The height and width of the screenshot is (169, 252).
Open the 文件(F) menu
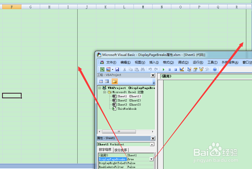pos(111,62)
